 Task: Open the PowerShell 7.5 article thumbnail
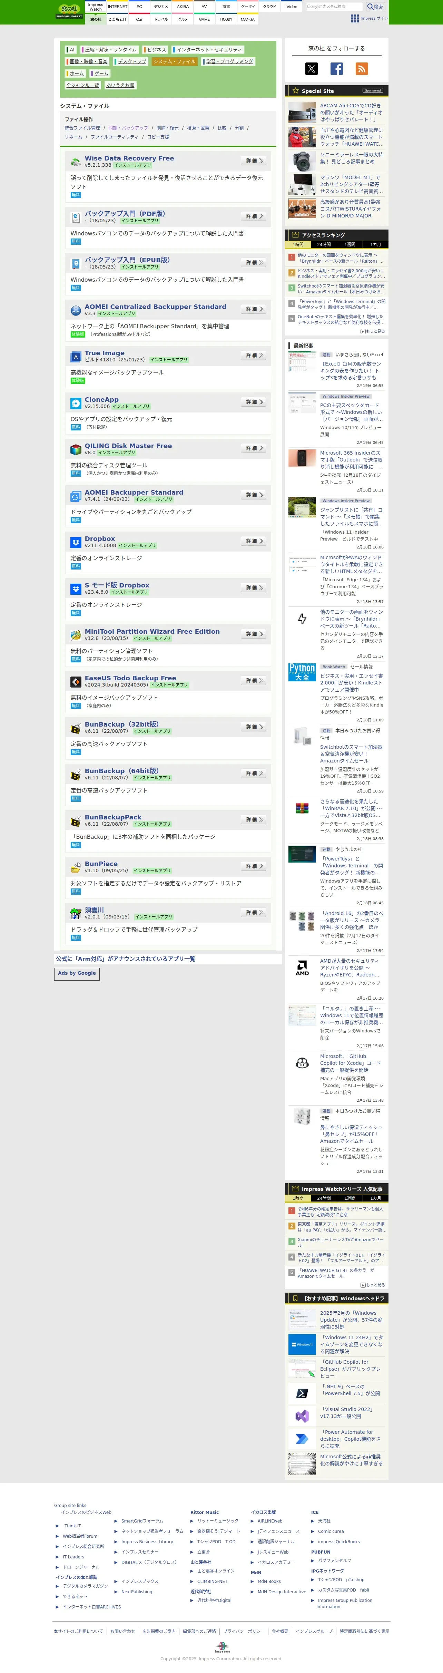click(302, 1393)
